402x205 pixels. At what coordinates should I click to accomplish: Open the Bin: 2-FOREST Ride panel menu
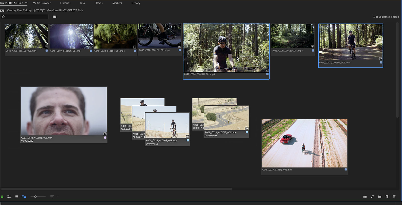coord(26,3)
